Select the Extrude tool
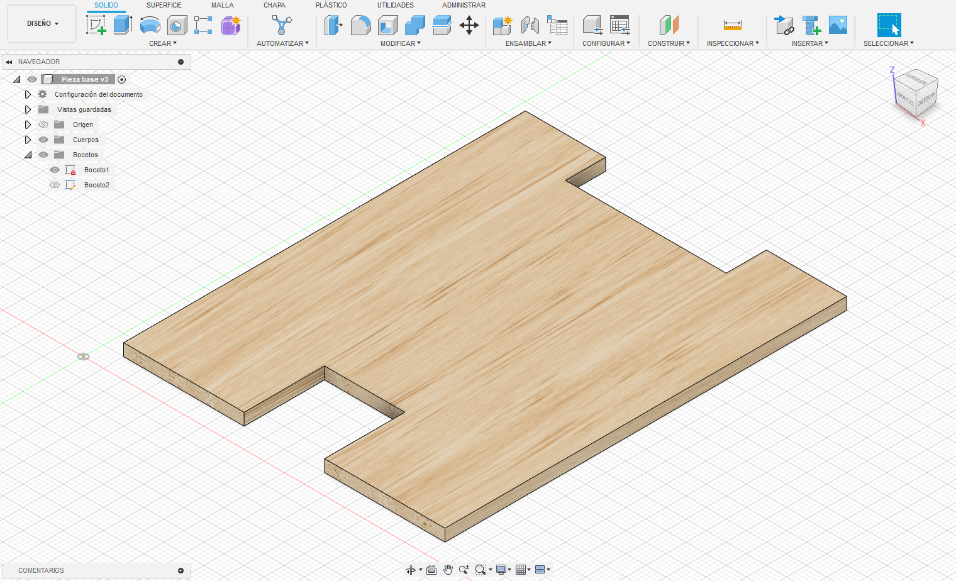The image size is (956, 581). click(123, 25)
